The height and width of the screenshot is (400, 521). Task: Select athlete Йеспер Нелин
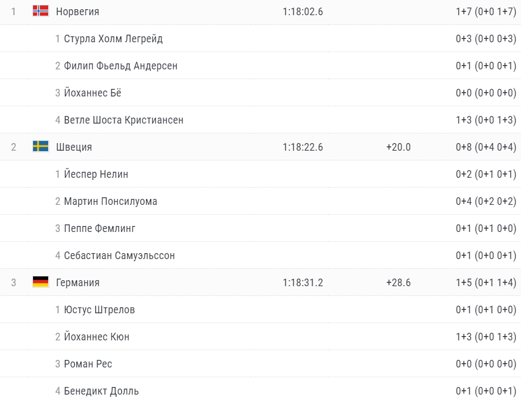[96, 174]
